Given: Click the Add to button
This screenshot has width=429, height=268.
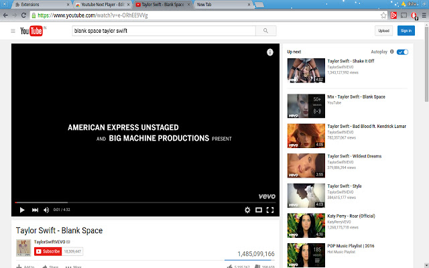Looking at the screenshot, I should 25,267.
